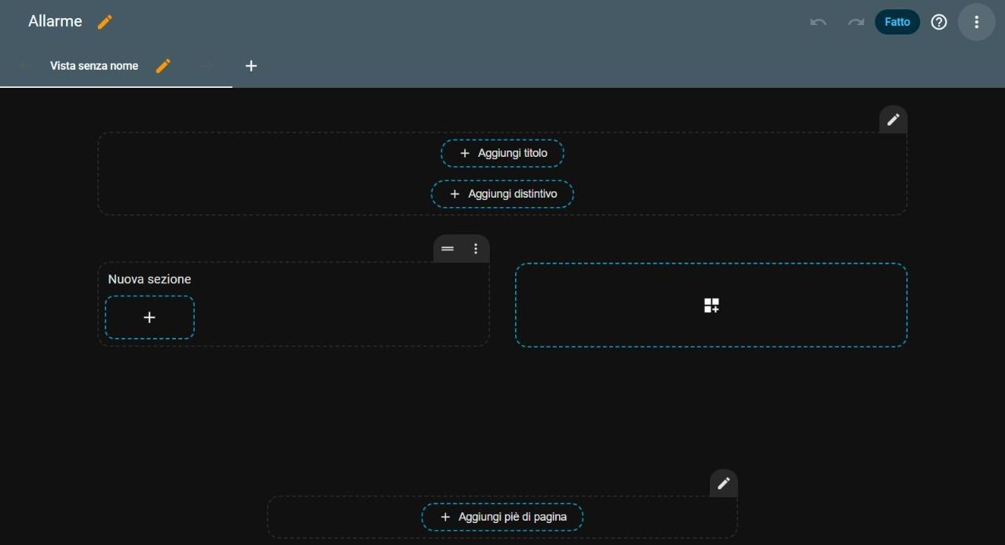The image size is (1005, 545).
Task: Click Aggiungi distintivo
Action: [x=502, y=194]
